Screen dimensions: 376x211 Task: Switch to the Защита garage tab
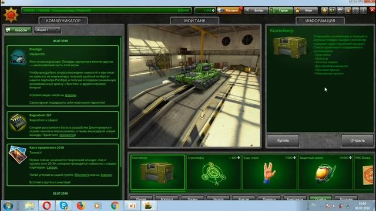[x=218, y=198]
